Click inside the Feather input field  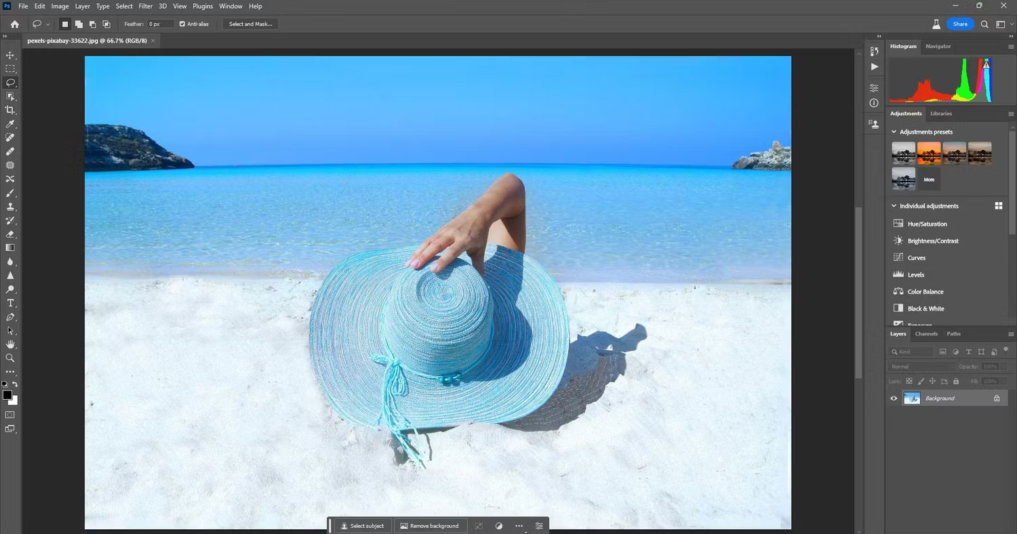point(160,24)
